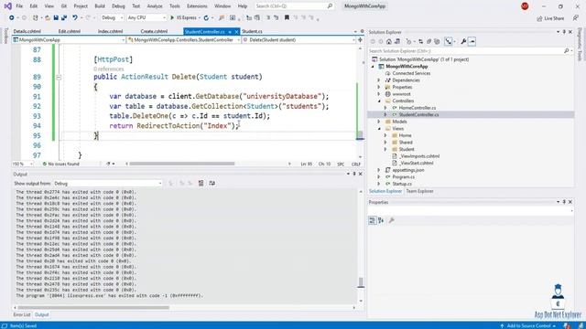Click the 0 references CodeLens link
The image size is (586, 329).
[x=108, y=69]
